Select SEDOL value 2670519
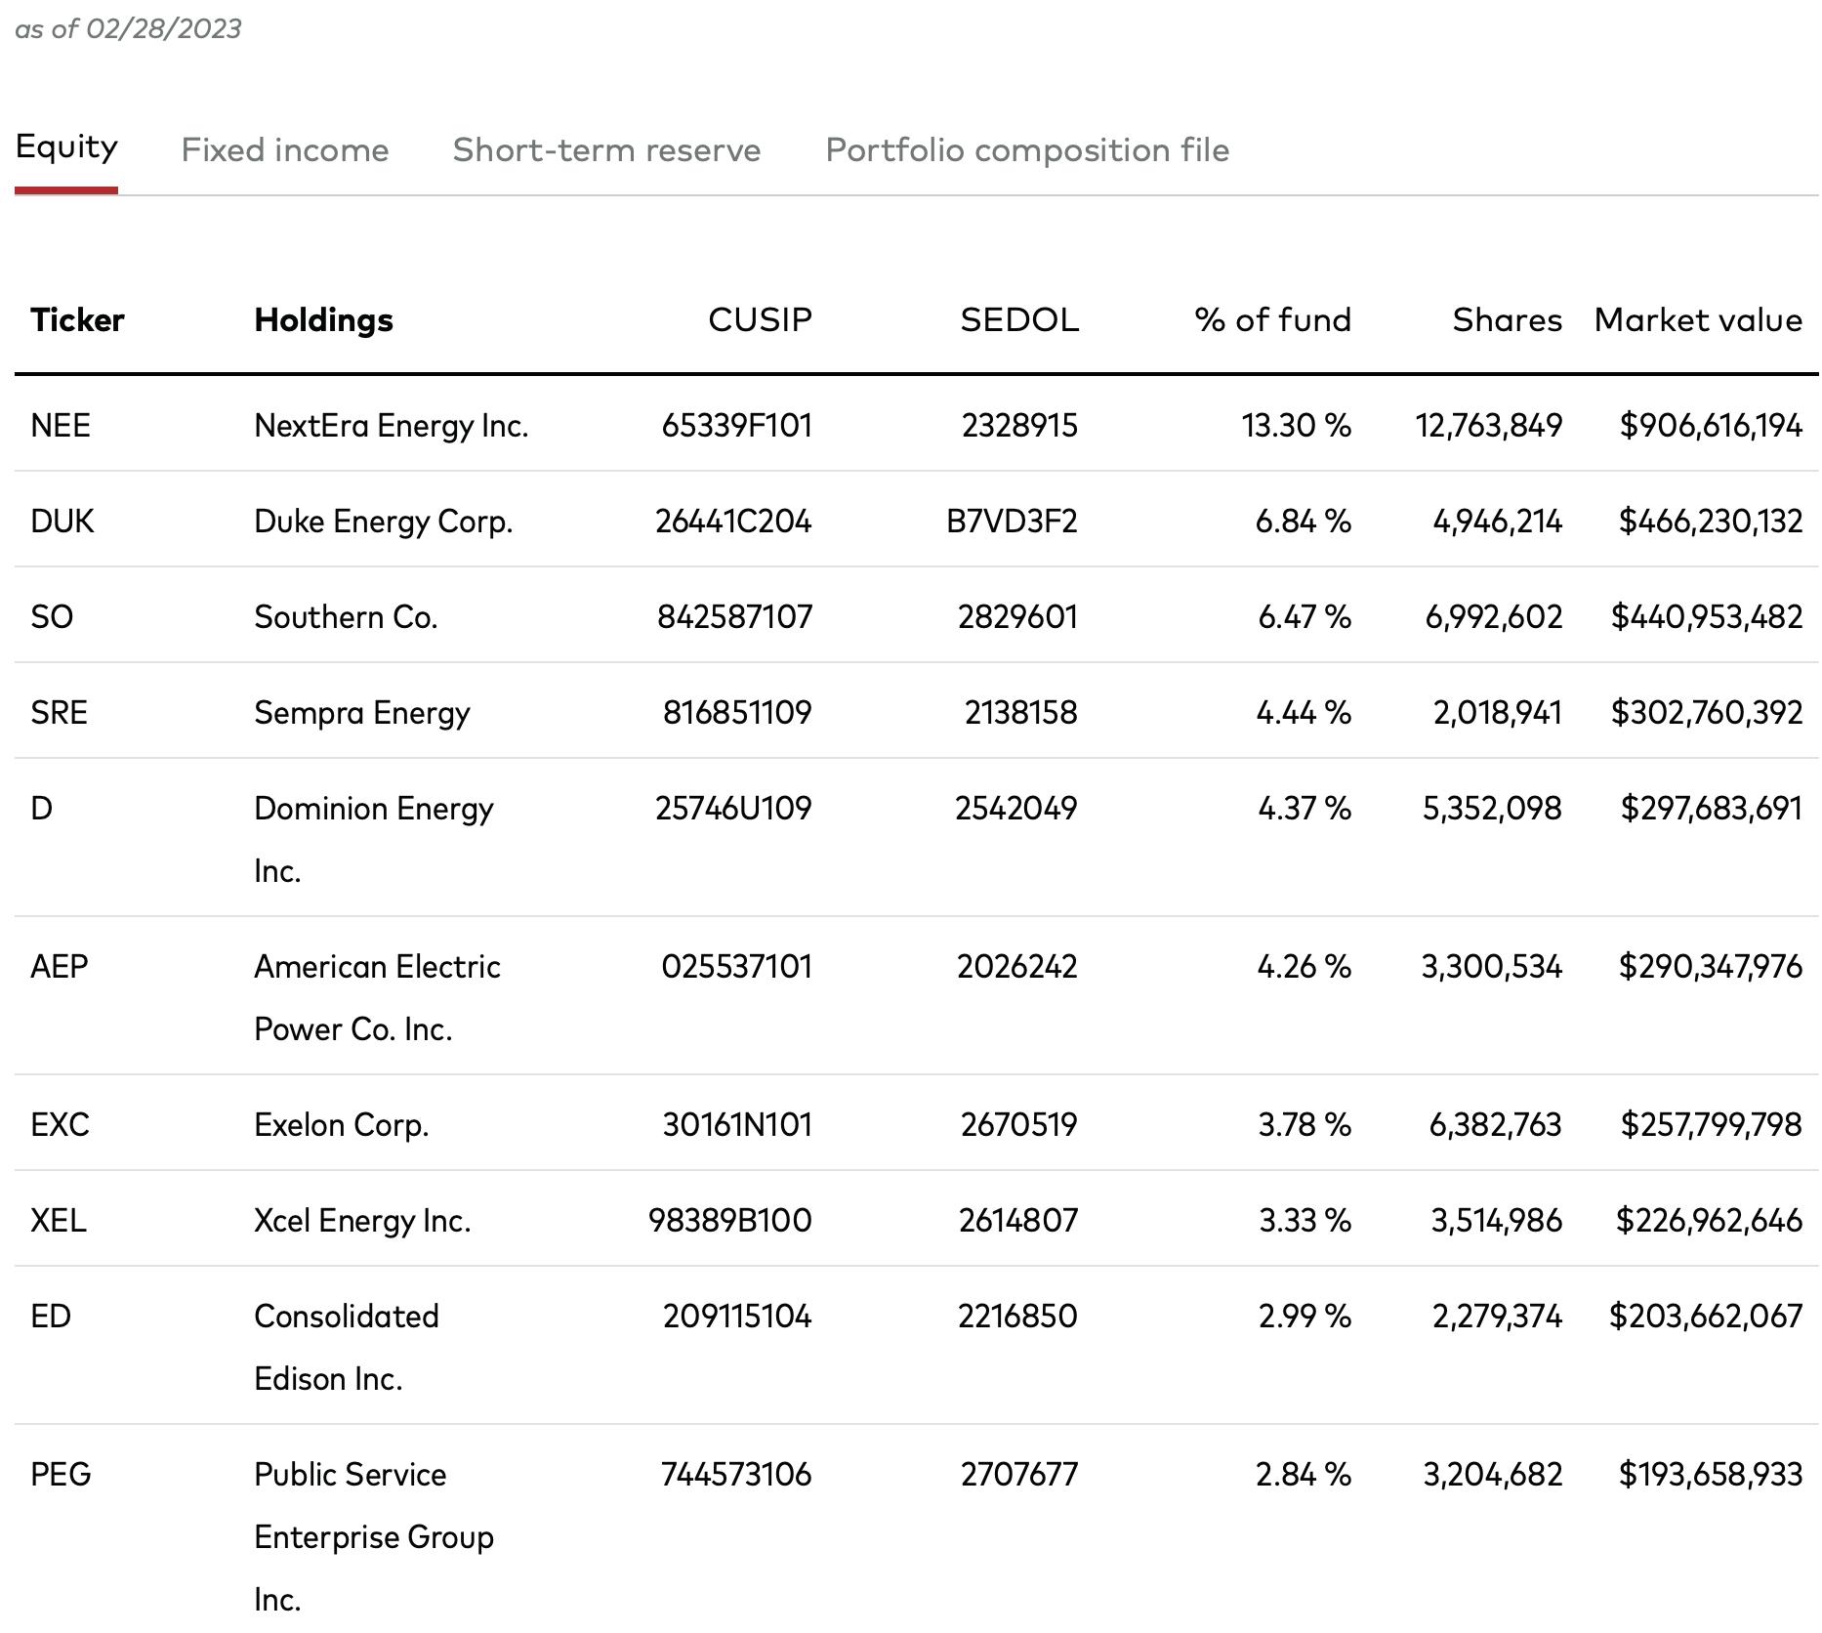The image size is (1822, 1633). click(x=1019, y=1124)
